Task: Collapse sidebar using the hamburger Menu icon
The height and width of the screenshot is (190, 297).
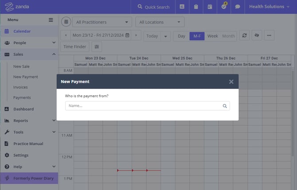Action: [x=51, y=20]
